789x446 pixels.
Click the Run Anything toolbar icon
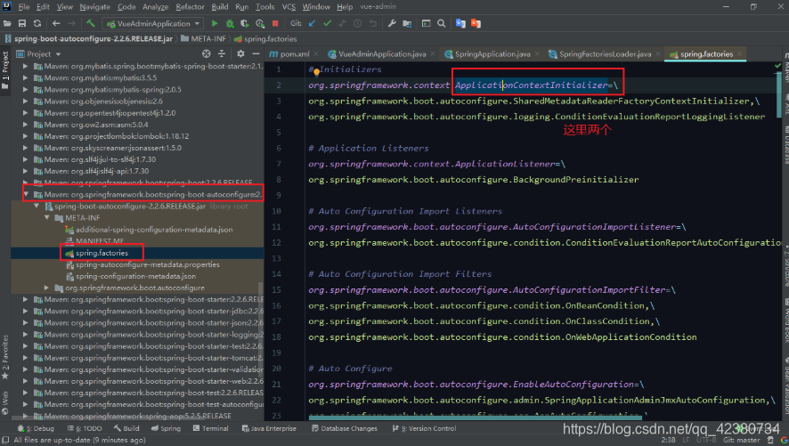click(x=427, y=24)
